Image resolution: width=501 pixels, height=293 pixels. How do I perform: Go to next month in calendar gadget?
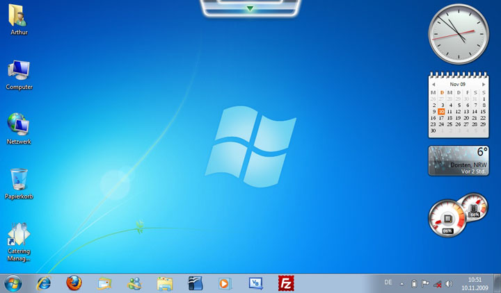484,85
